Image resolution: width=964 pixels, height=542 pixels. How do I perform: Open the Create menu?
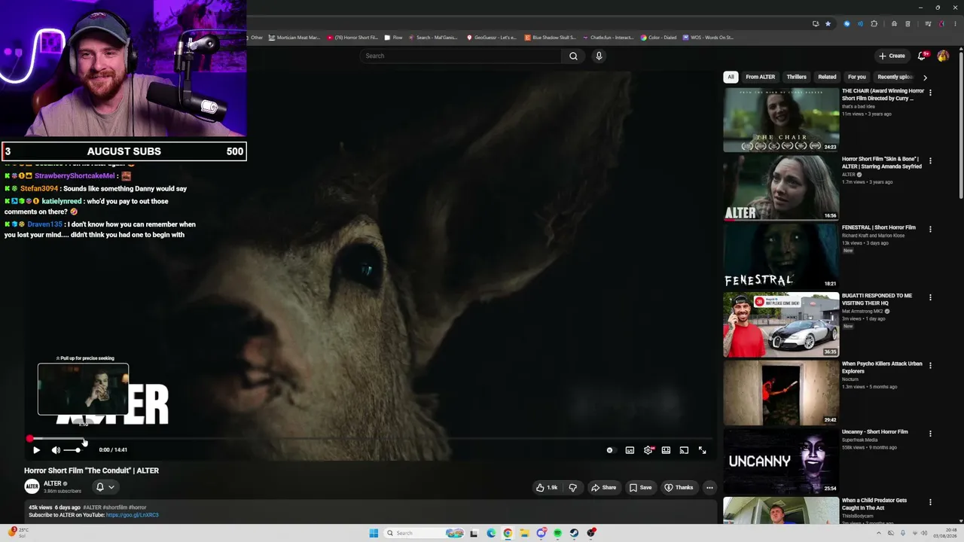click(892, 56)
